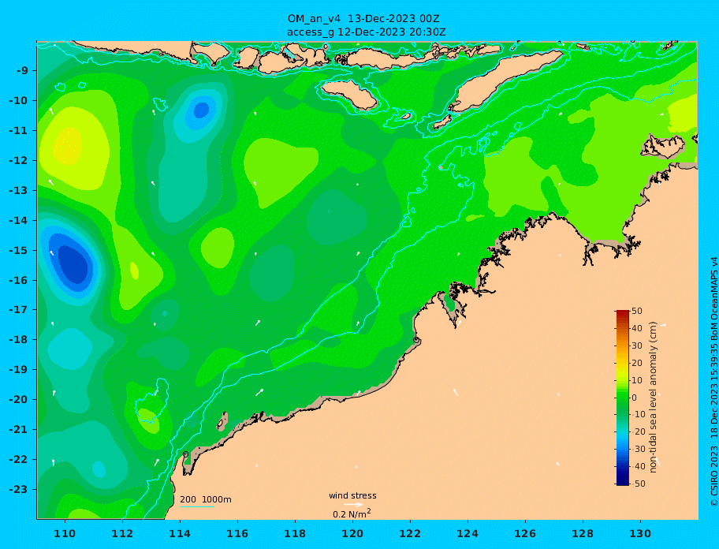The width and height of the screenshot is (719, 549).
Task: Click the "non-tidal sea level anomaly (cm)" label
Action: tap(654, 398)
